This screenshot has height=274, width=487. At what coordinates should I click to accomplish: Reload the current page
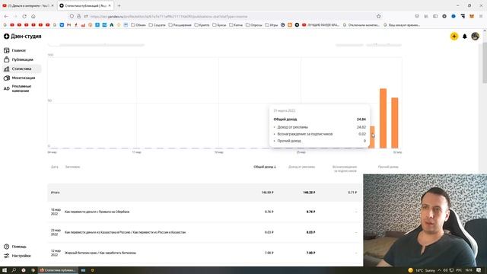[x=24, y=16]
